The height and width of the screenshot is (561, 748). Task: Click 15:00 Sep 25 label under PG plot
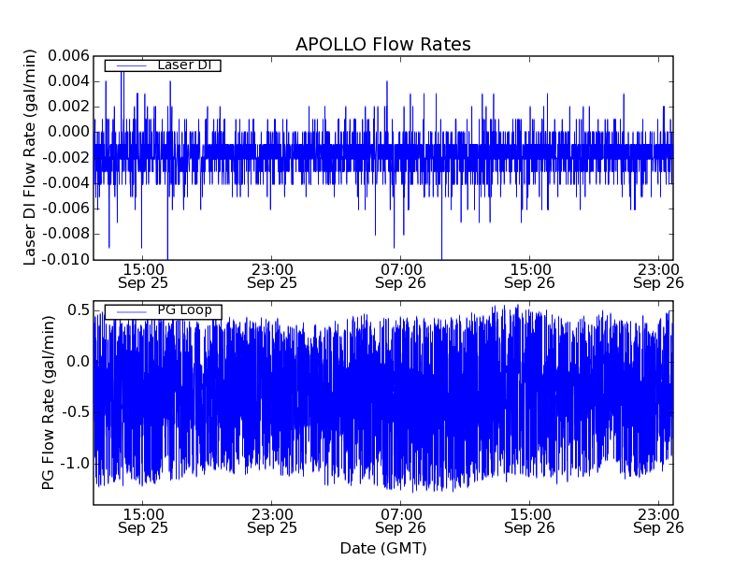tap(143, 522)
